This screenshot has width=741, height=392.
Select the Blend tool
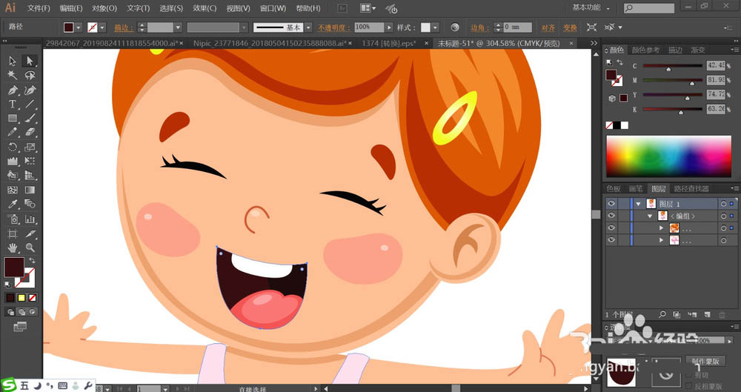tap(30, 205)
